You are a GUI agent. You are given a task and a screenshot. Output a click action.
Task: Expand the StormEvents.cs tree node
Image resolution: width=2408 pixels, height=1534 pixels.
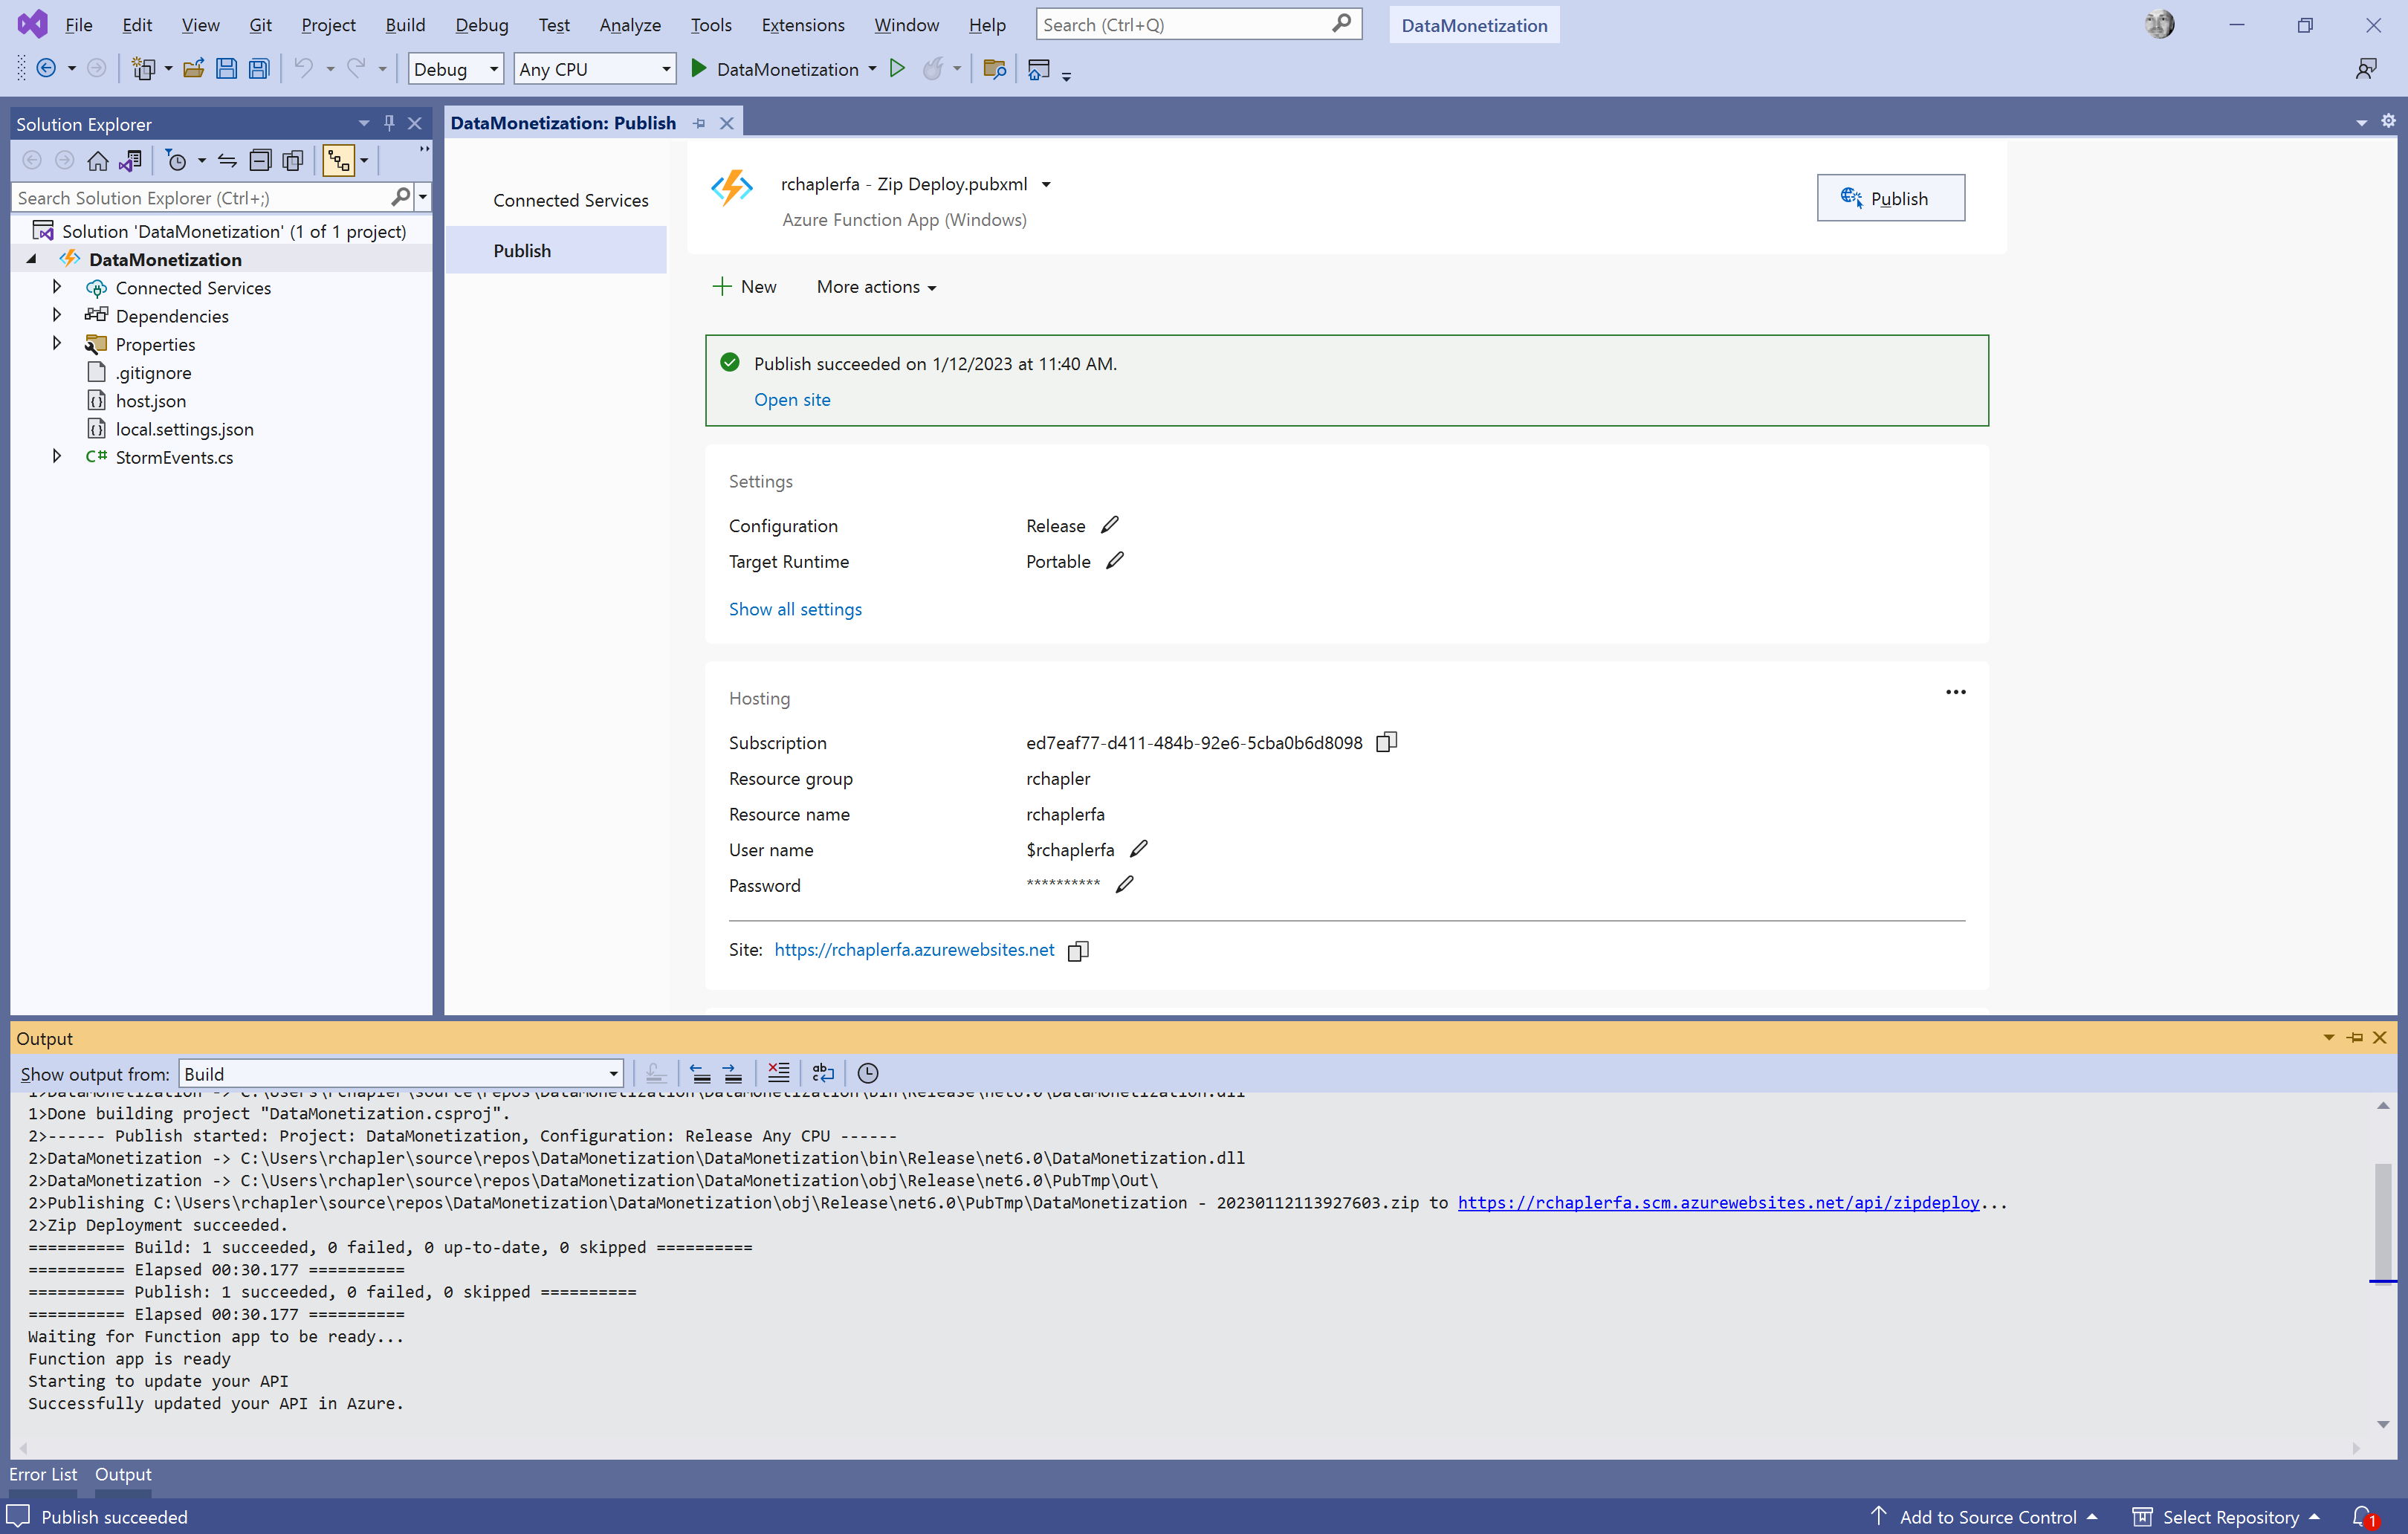click(57, 456)
